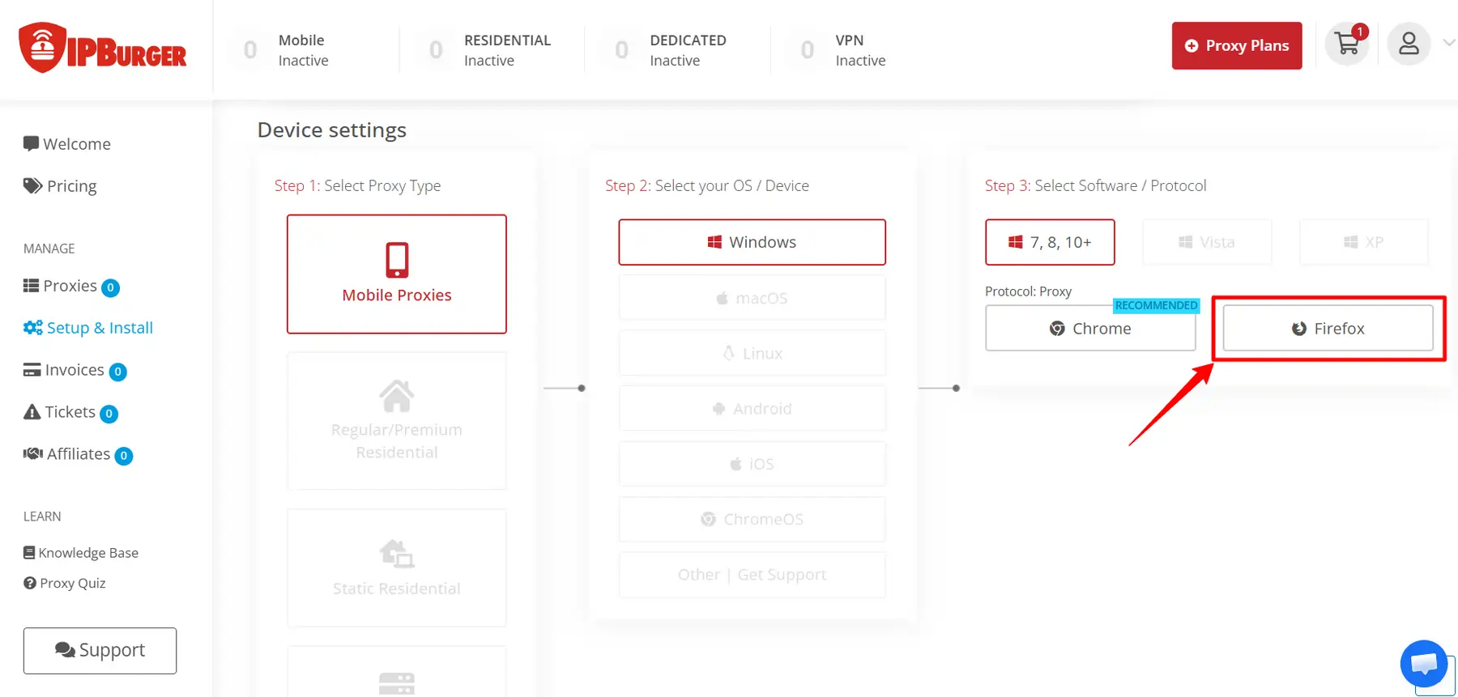The width and height of the screenshot is (1458, 697).
Task: Expand the account dropdown arrow
Action: pos(1449,43)
